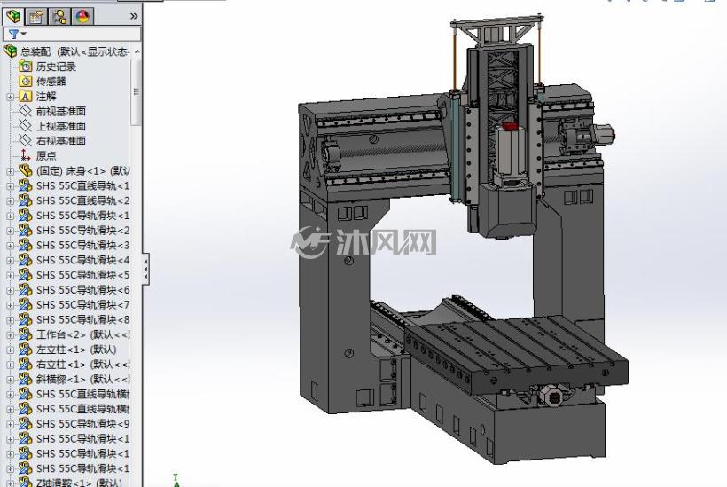This screenshot has height=487, width=727.
Task: Click the SHS 55C导轨滑块<9 part icon
Action: tap(25, 423)
